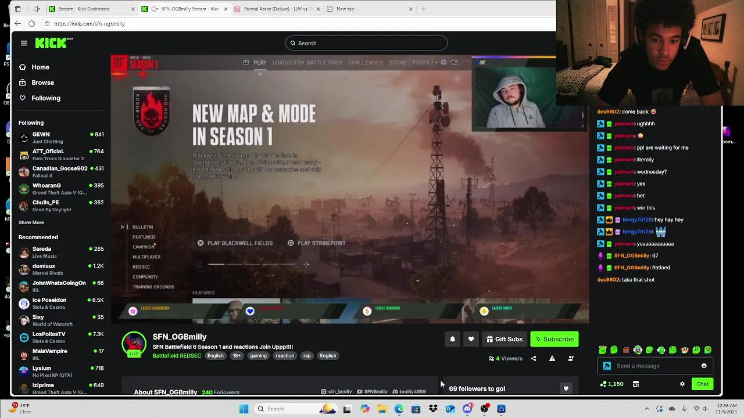Report stream with warning triangle icon
The width and height of the screenshot is (744, 418).
(x=552, y=358)
